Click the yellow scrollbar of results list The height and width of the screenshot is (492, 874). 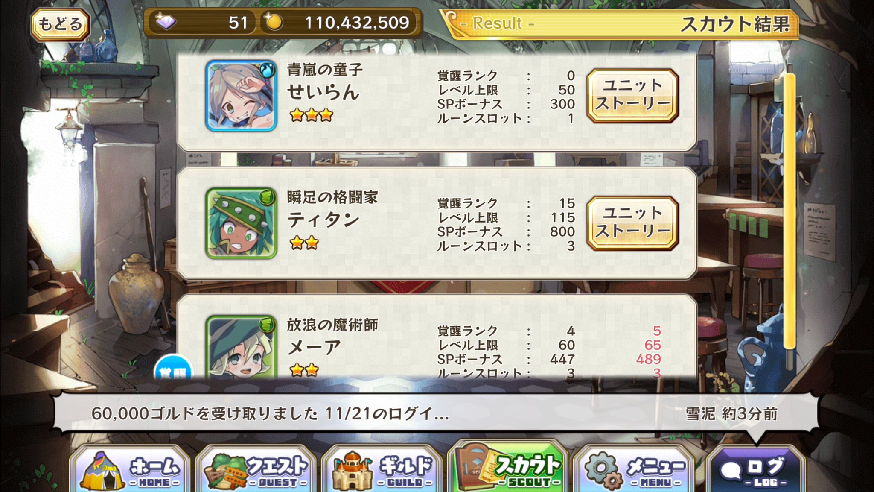click(790, 211)
